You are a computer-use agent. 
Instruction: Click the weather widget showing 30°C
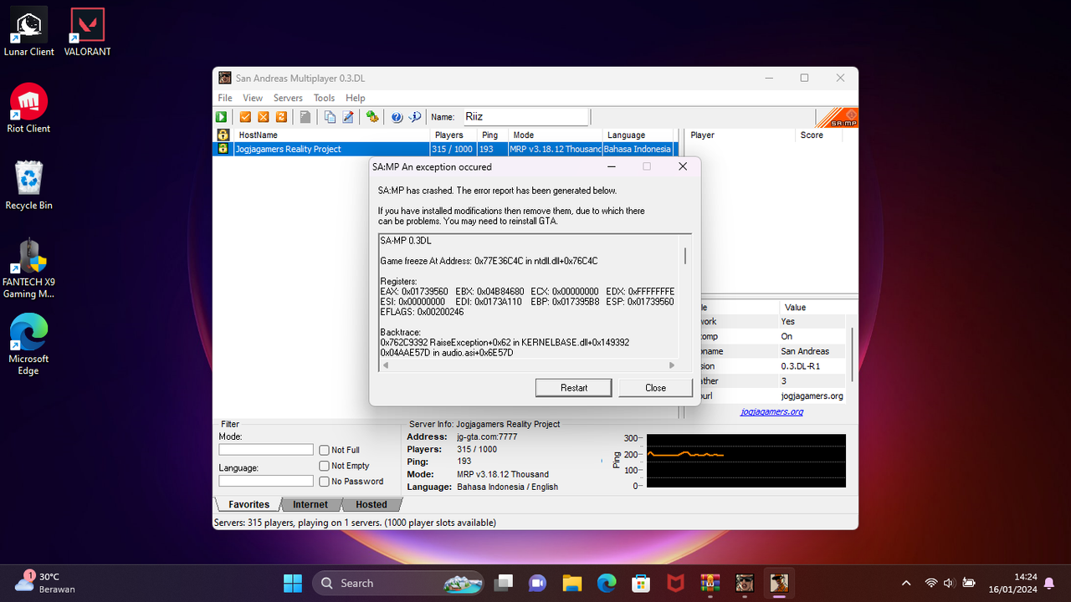[45, 583]
